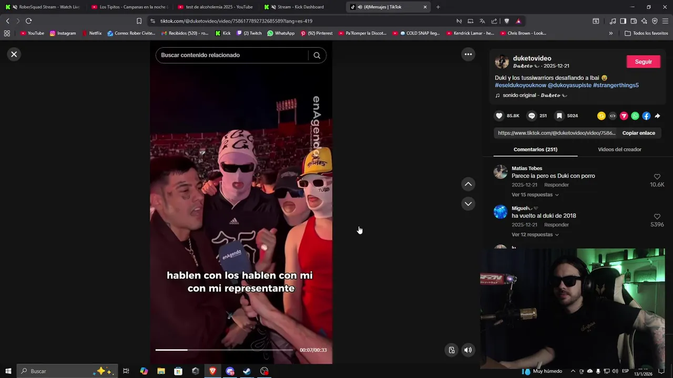Reload the page in browser toolbar

click(x=28, y=21)
